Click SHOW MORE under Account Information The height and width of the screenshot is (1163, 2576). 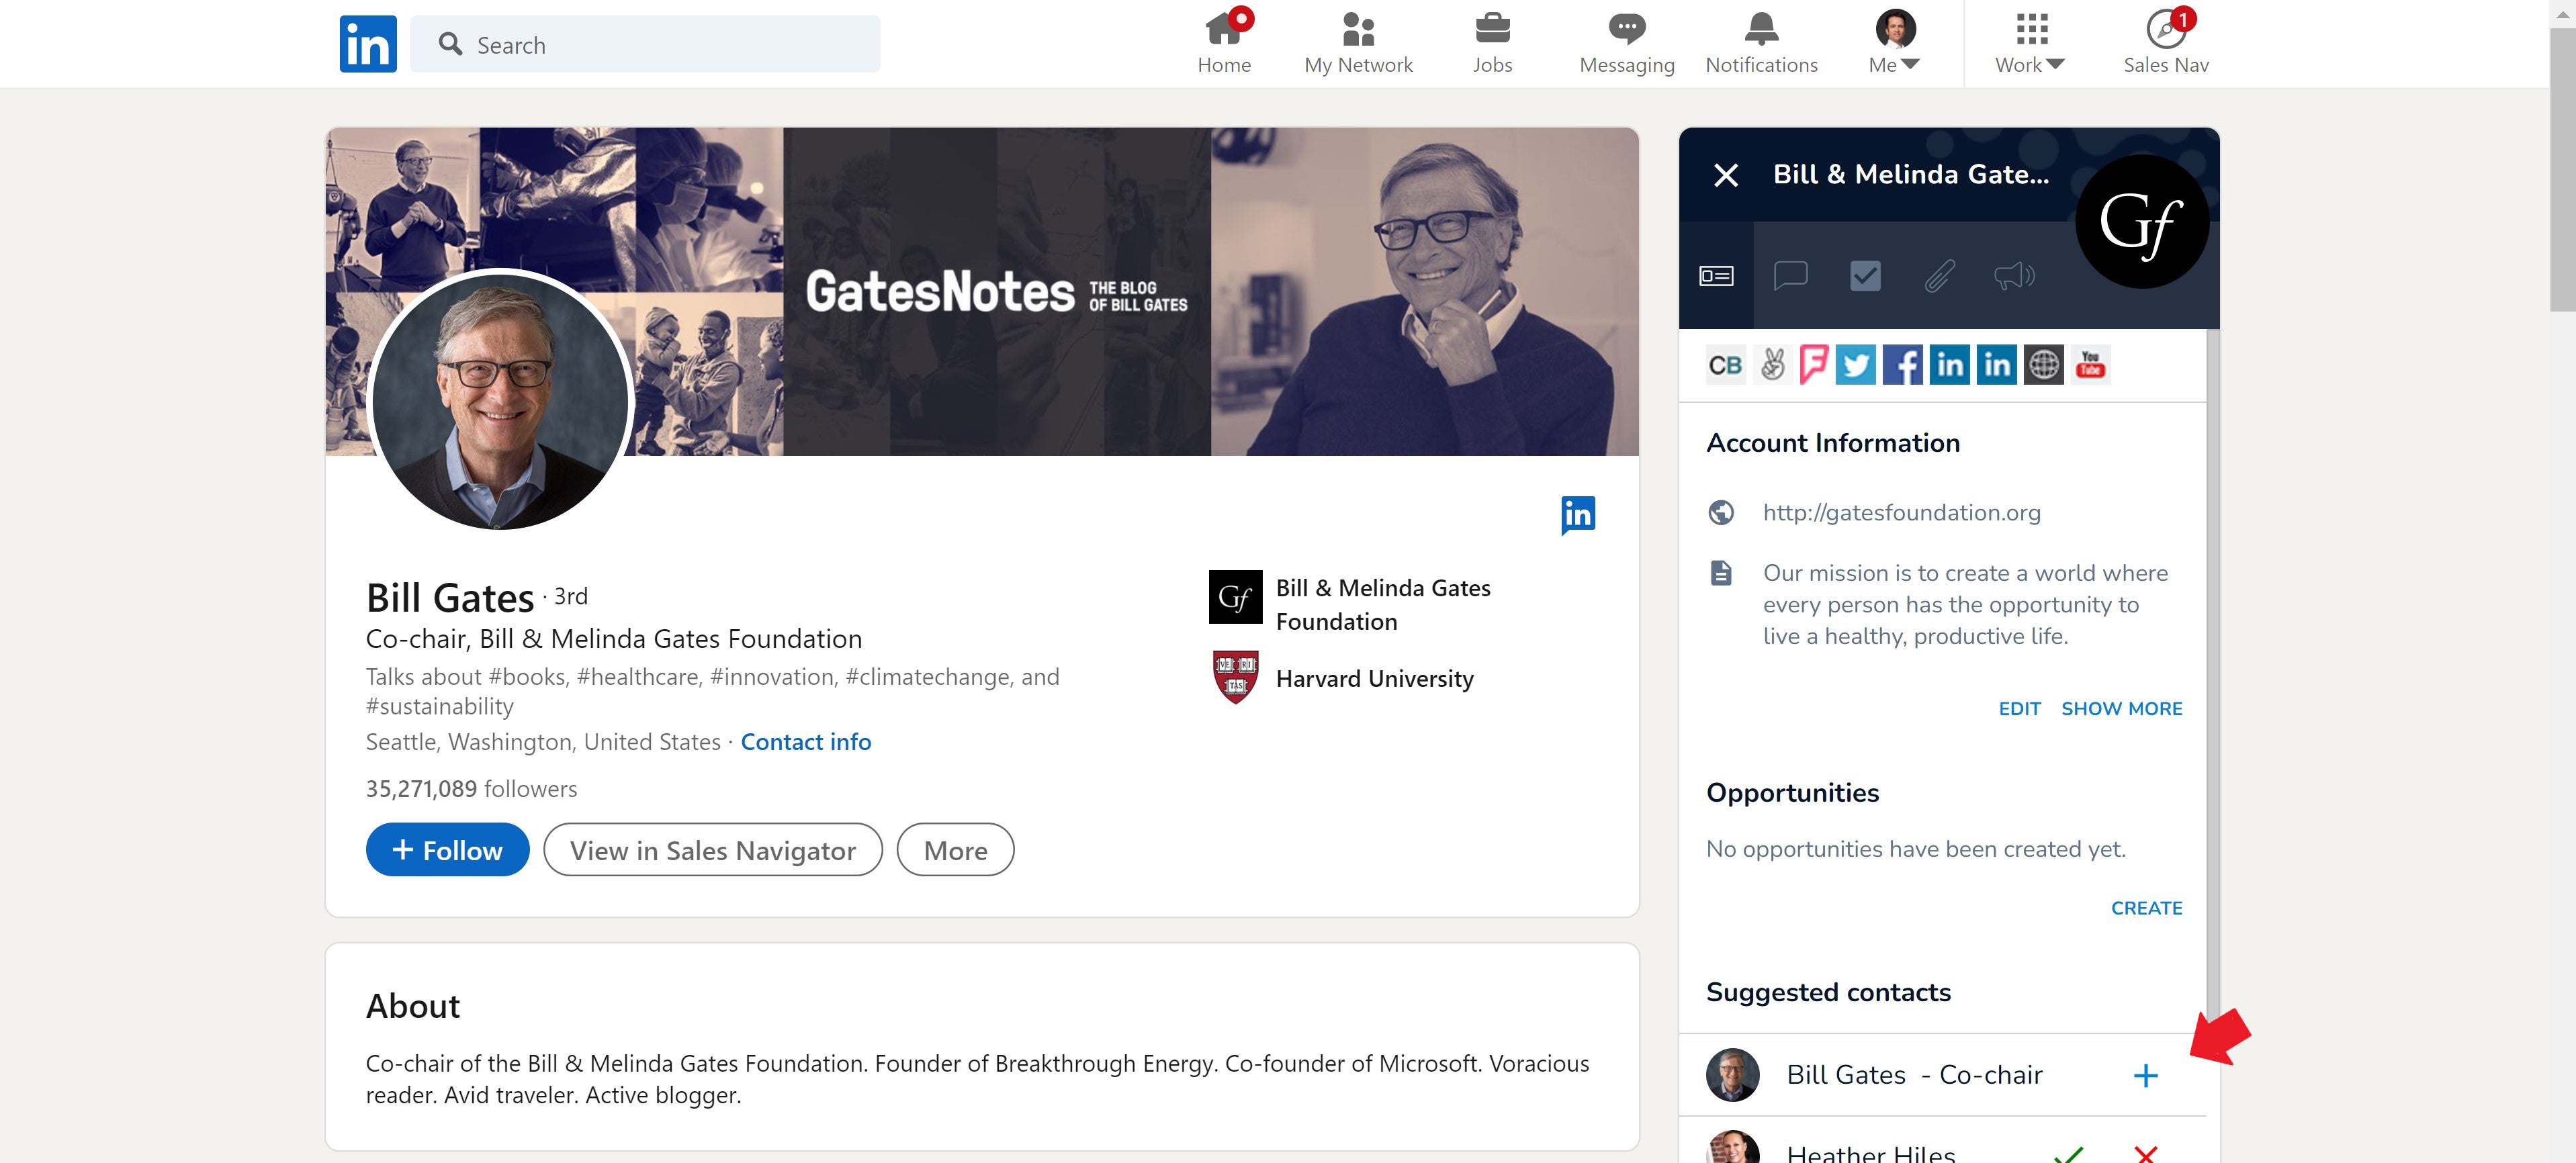[x=2121, y=708]
